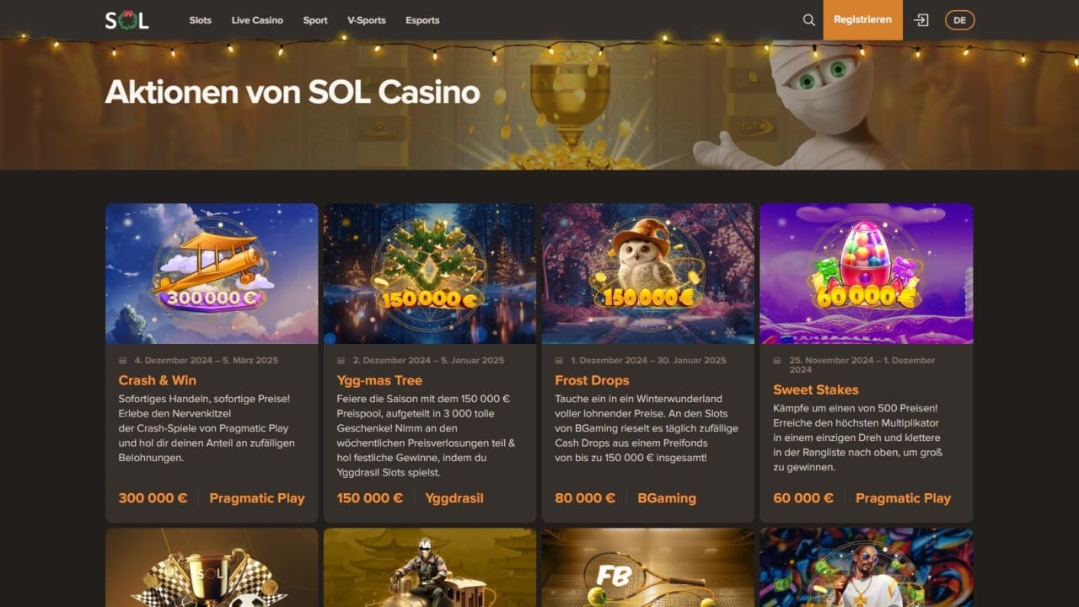Open the DE language selector
This screenshot has height=607, width=1079.
tap(959, 20)
